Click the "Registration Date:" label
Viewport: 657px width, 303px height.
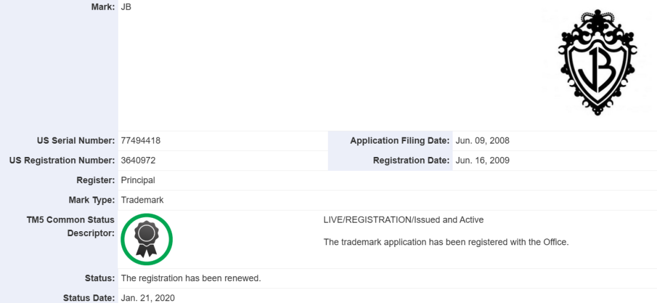click(x=411, y=161)
